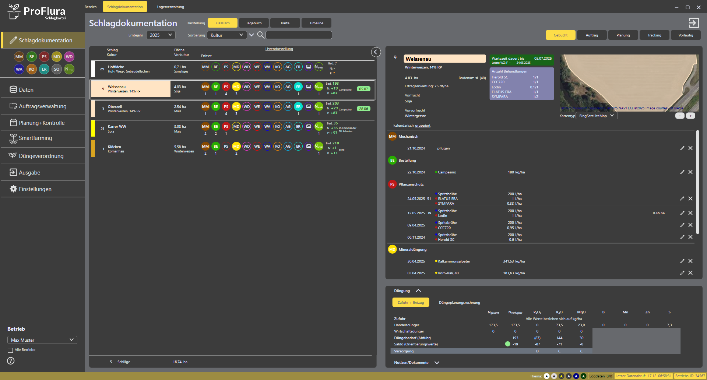
Task: Switch to the Tagebuch view tab
Action: [254, 23]
